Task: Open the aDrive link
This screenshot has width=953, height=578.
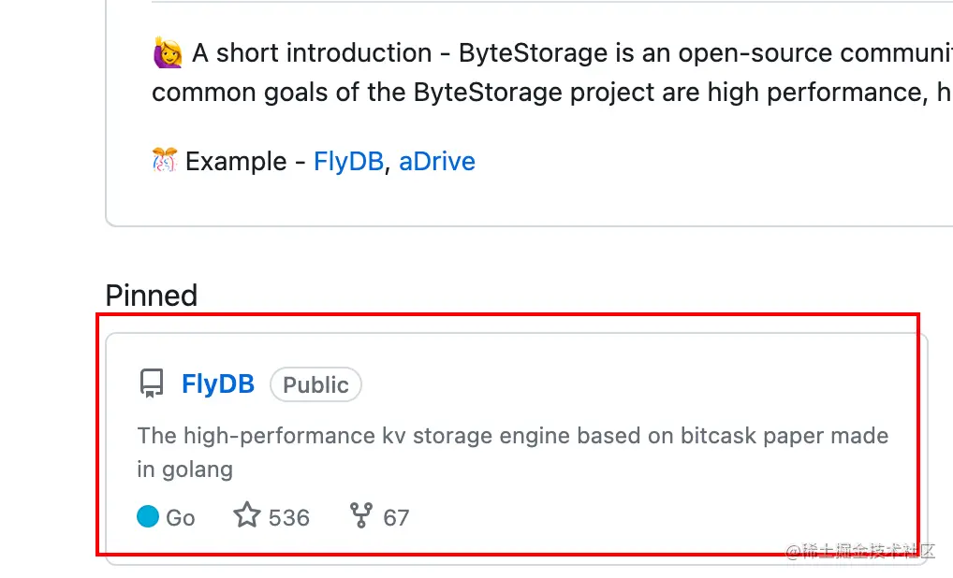Action: 437,162
